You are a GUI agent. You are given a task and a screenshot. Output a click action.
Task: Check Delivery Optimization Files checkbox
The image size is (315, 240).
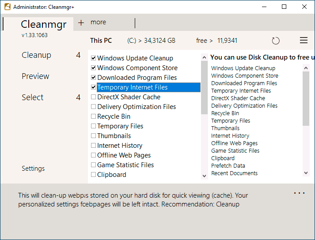(93, 107)
